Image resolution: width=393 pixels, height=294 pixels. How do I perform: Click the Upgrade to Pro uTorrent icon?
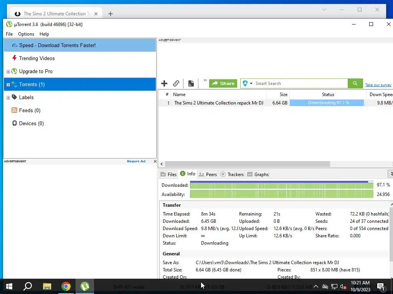pos(14,71)
